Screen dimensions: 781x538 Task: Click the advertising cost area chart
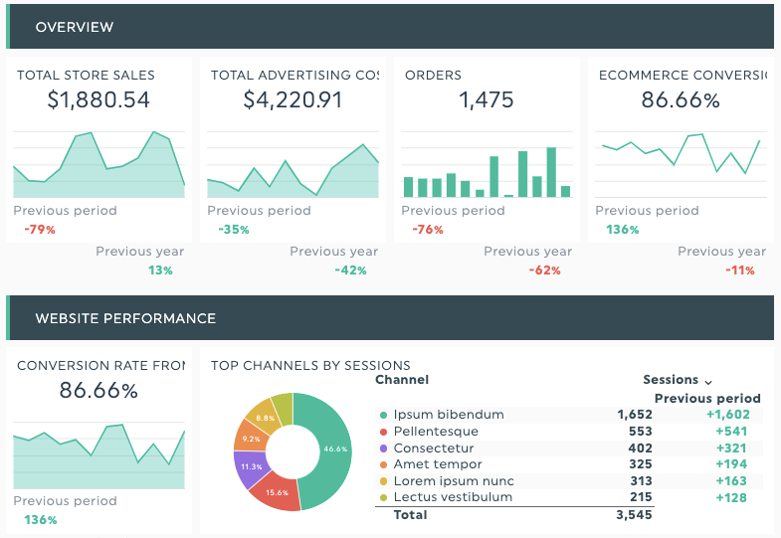293,164
